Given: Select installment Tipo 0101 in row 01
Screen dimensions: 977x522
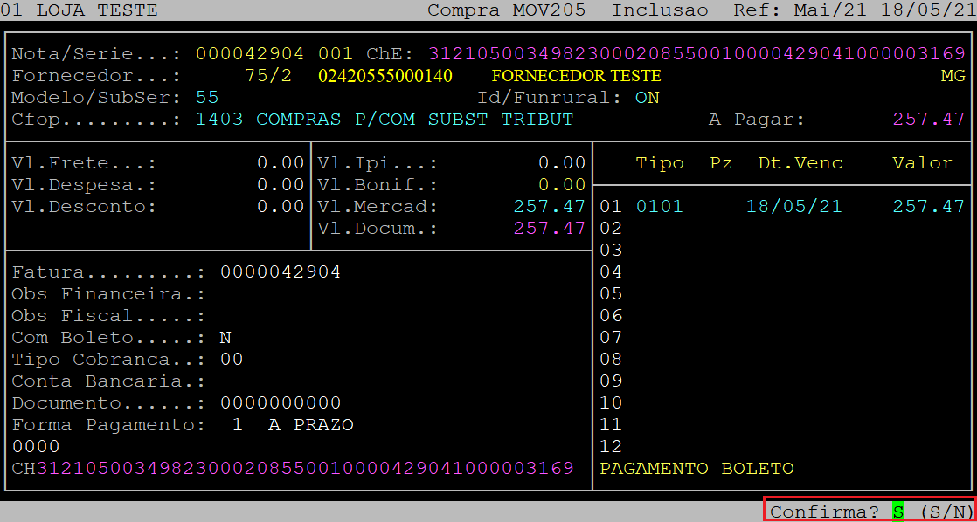Looking at the screenshot, I should click(660, 207).
